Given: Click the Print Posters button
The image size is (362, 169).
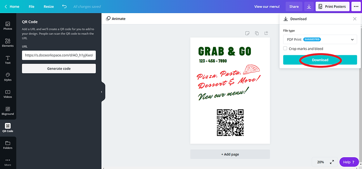Looking at the screenshot, I should click(332, 7).
